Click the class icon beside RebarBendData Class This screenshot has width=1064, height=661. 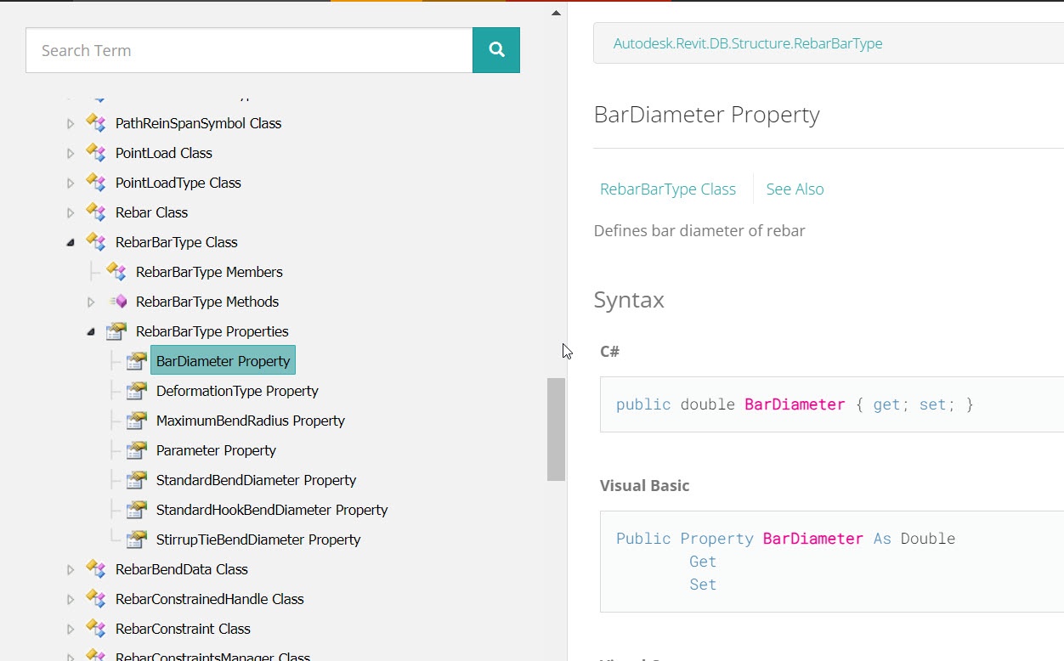(x=96, y=569)
